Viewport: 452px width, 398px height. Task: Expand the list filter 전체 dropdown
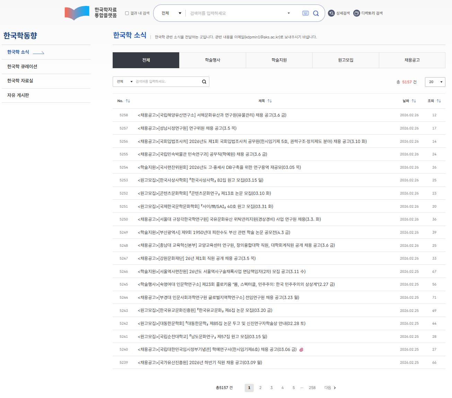pyautogui.click(x=124, y=82)
